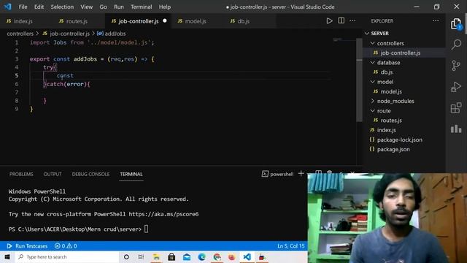Open package-lock.json in the Explorer
The height and width of the screenshot is (263, 467).
(399, 140)
